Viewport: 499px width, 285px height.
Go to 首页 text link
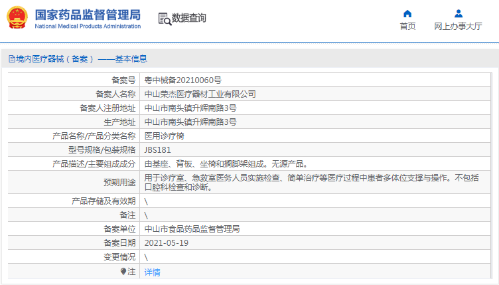point(407,27)
